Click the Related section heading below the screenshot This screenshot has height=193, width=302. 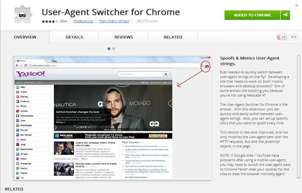click(x=14, y=189)
